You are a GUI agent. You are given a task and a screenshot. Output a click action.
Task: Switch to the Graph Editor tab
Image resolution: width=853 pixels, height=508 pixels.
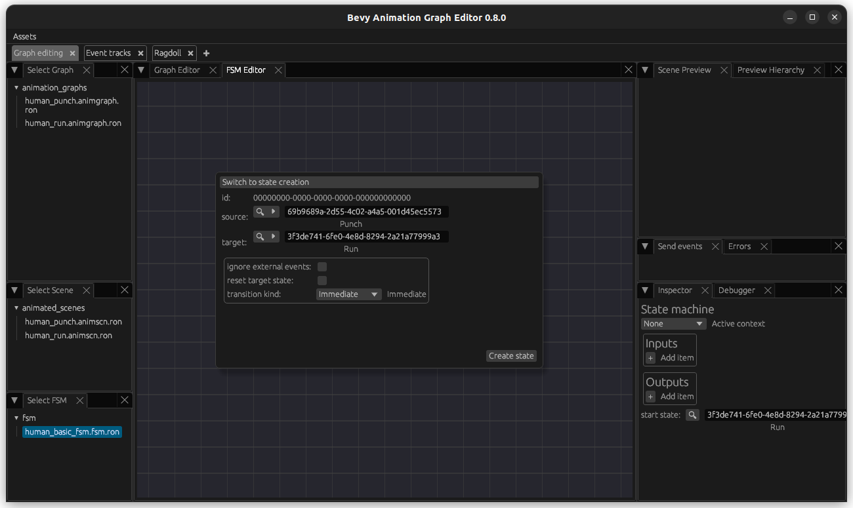tap(177, 70)
